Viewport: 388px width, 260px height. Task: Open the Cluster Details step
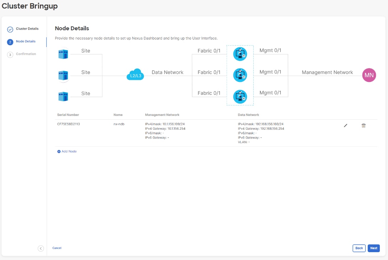tap(27, 29)
